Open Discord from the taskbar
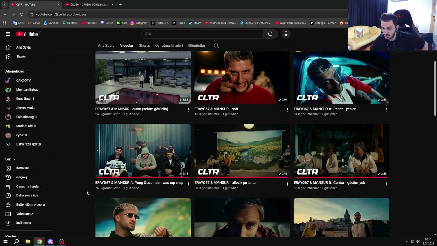Screen dimensions: 437x246 pos(51,242)
